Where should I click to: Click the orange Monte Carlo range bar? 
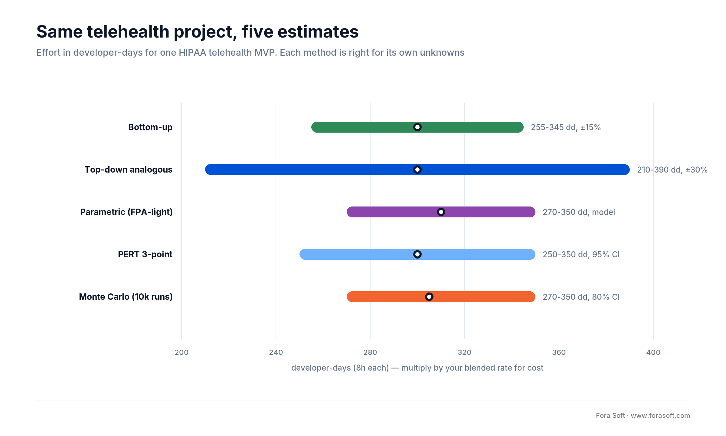[x=441, y=297]
